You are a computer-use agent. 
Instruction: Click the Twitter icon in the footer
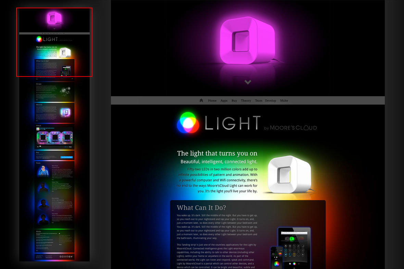click(71, 257)
